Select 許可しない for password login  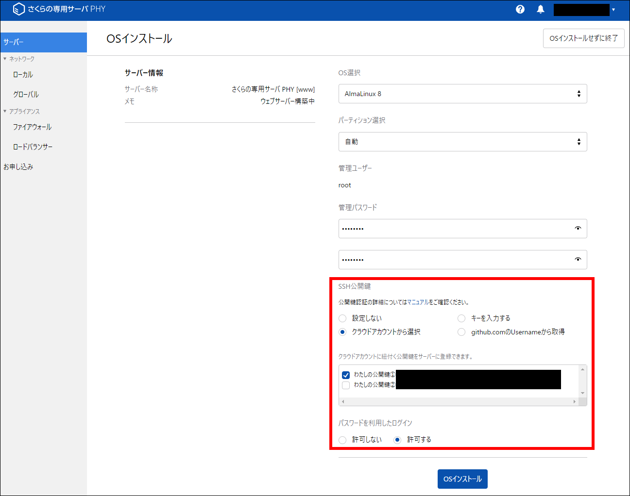[x=342, y=440]
